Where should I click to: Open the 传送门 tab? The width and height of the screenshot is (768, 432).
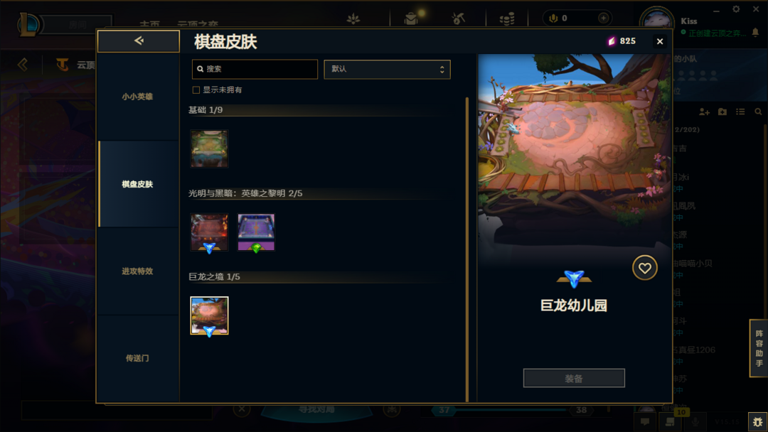click(138, 359)
